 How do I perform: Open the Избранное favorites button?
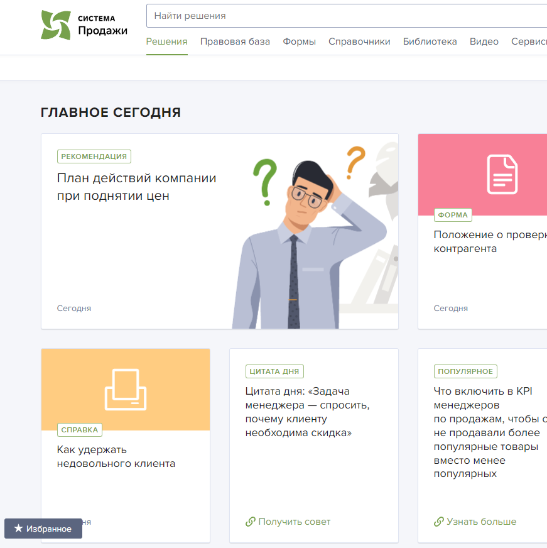coord(43,529)
